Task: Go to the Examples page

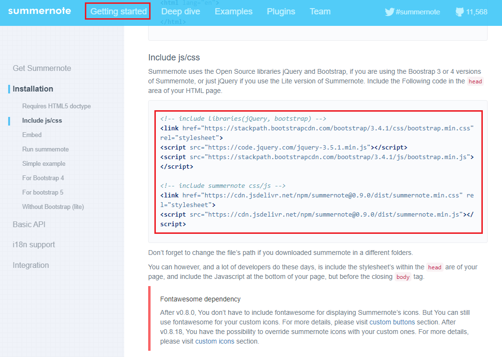Action: [233, 12]
